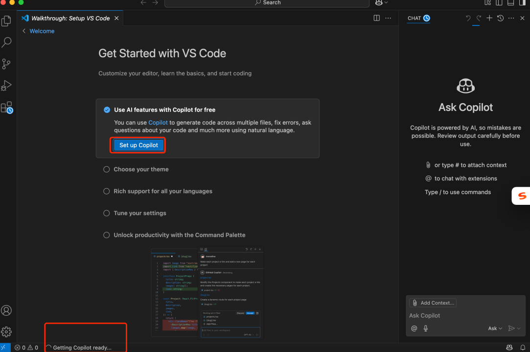Toggle the bottom panel visibility
530x352 pixels.
(511, 3)
